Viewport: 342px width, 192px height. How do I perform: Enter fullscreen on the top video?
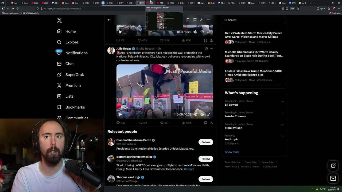(x=209, y=32)
